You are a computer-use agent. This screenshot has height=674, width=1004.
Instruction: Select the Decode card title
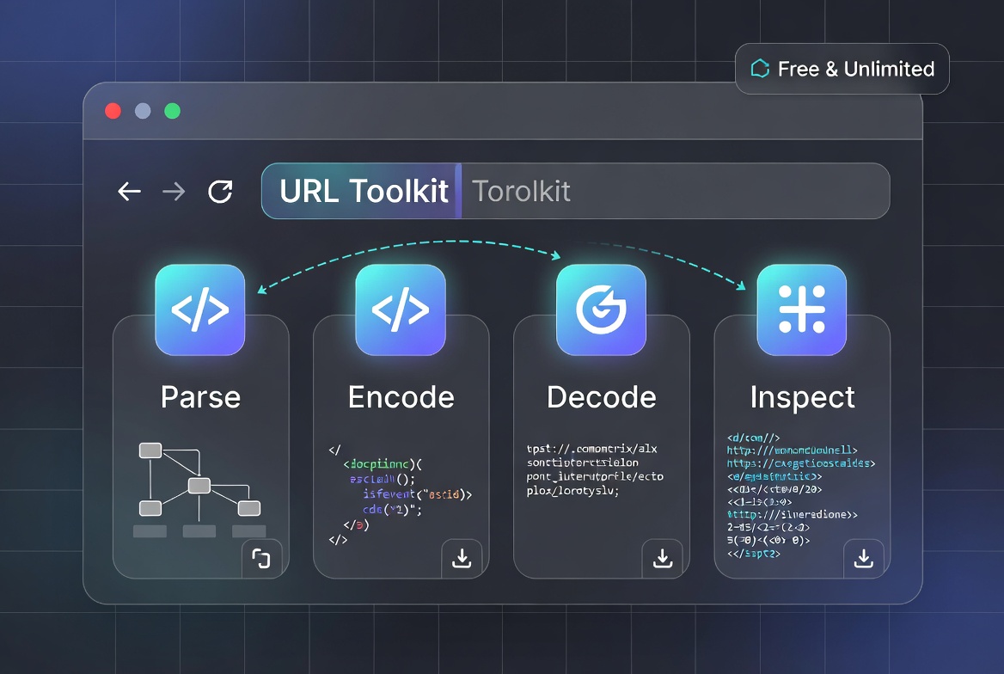point(601,397)
